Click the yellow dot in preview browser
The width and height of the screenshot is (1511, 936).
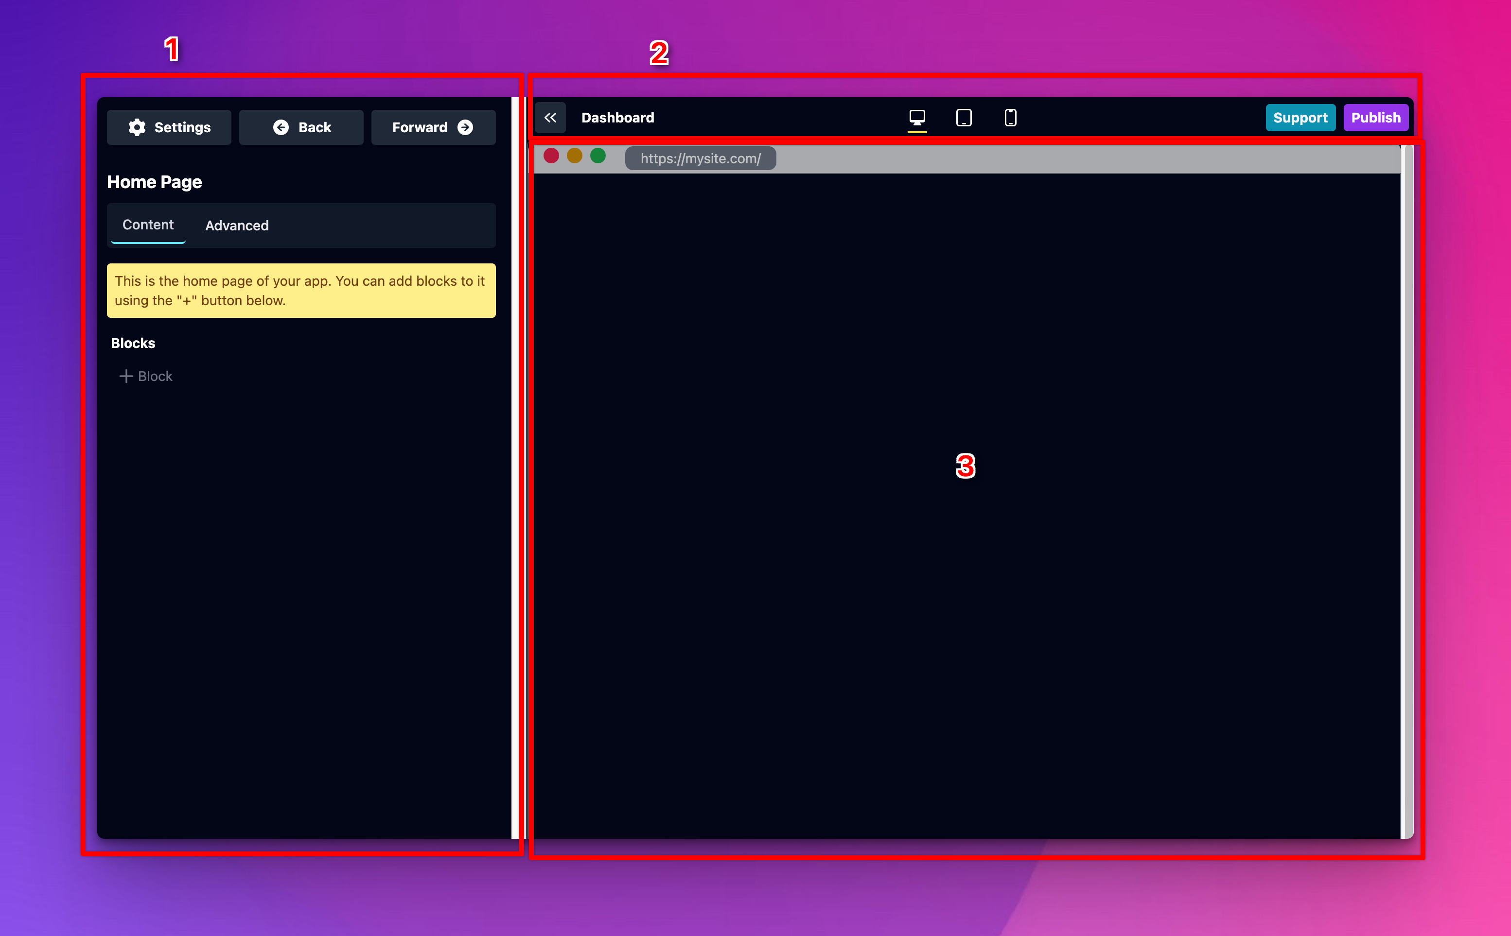(x=575, y=156)
